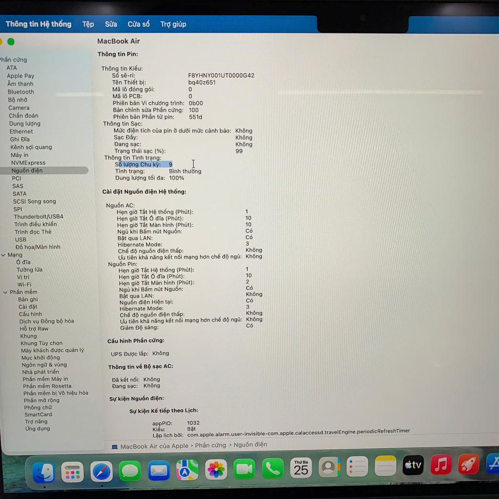The image size is (499, 499).
Task: Open the Photos app in the Dock
Action: point(216,469)
